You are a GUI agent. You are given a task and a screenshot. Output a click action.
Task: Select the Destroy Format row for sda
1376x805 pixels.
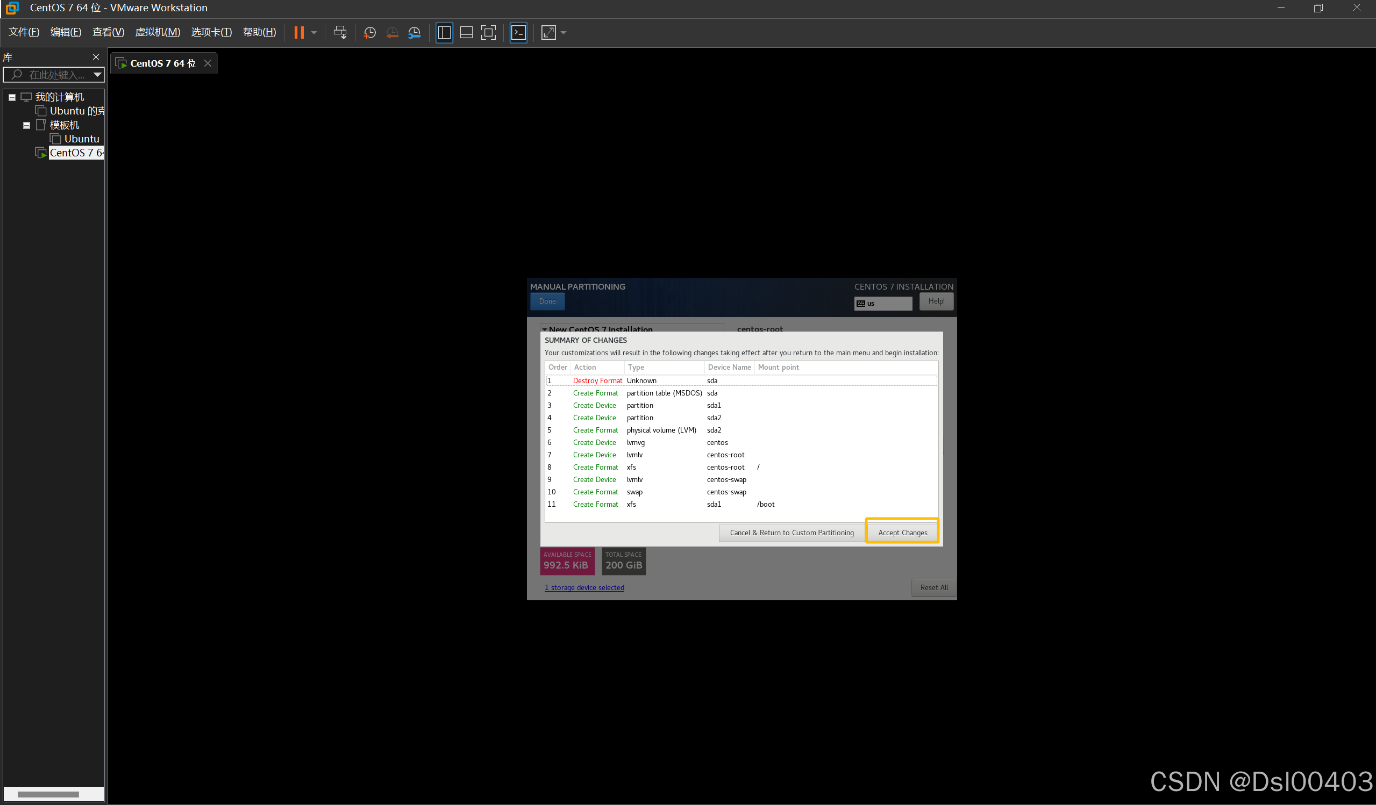[742, 381]
